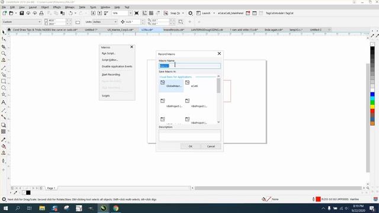Select the Eyedropper tool in toolbox

(x=4, y=140)
